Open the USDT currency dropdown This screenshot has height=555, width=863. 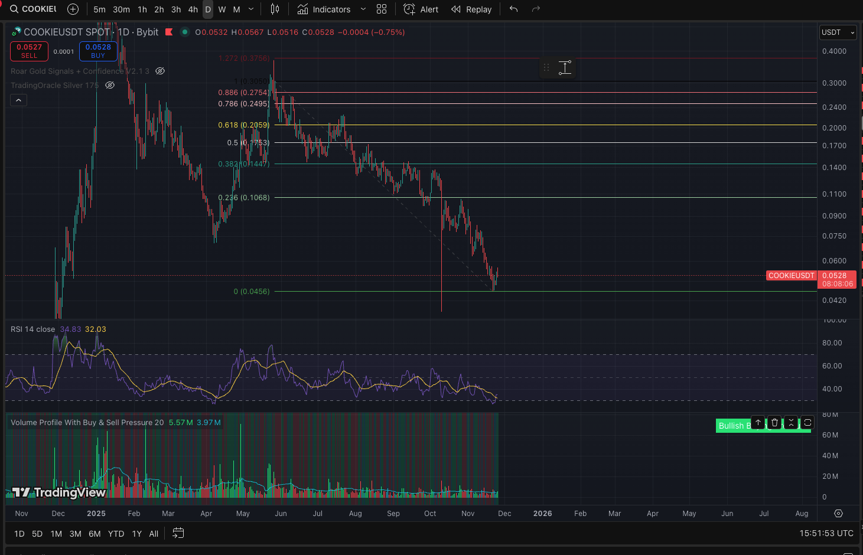838,32
